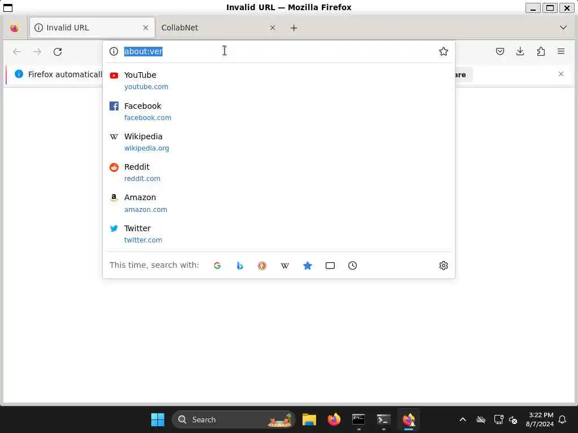Image resolution: width=578 pixels, height=433 pixels.
Task: Click the Twitter bird favicon
Action: pyautogui.click(x=114, y=228)
